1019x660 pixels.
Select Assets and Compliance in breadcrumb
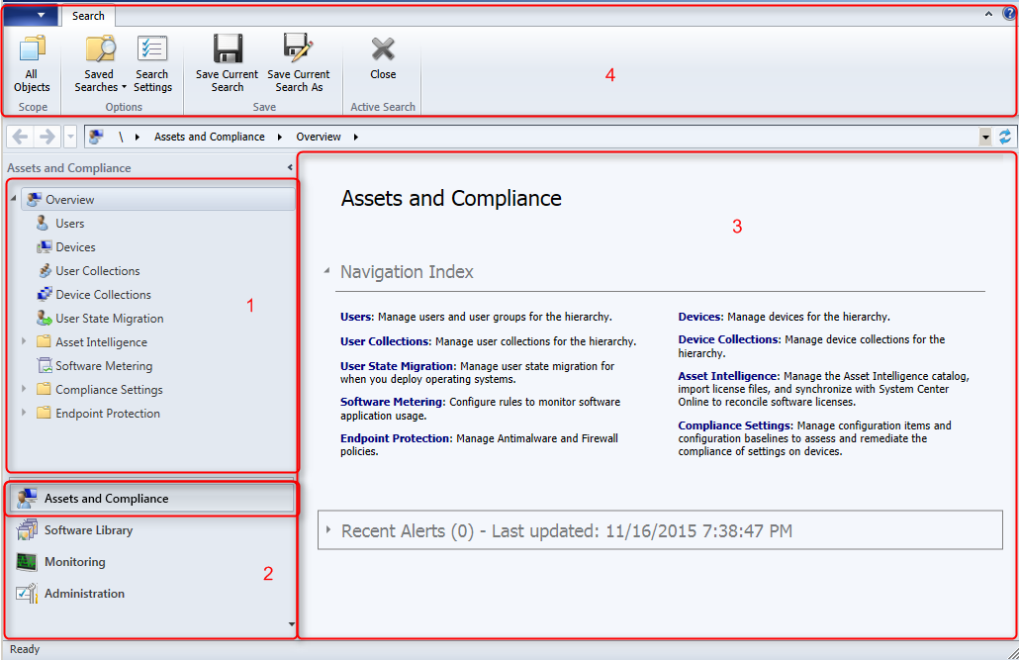(x=210, y=137)
